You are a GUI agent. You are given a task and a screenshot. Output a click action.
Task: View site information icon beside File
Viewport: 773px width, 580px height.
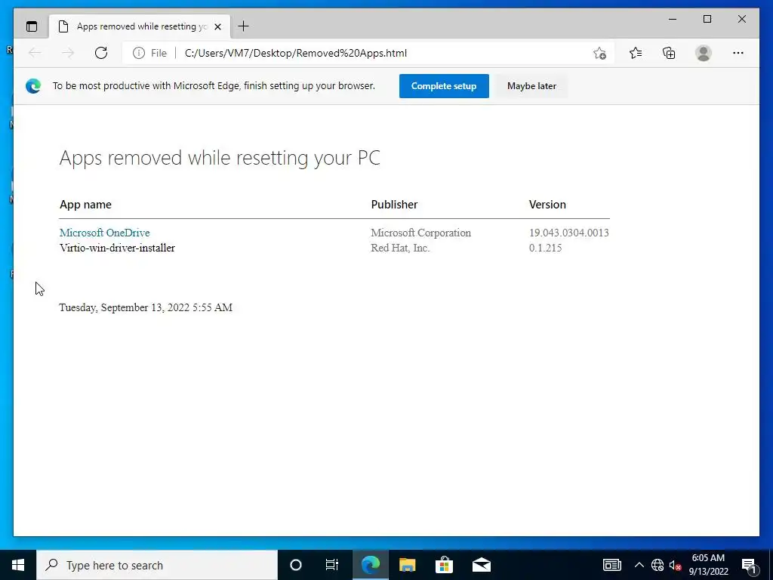(x=139, y=53)
